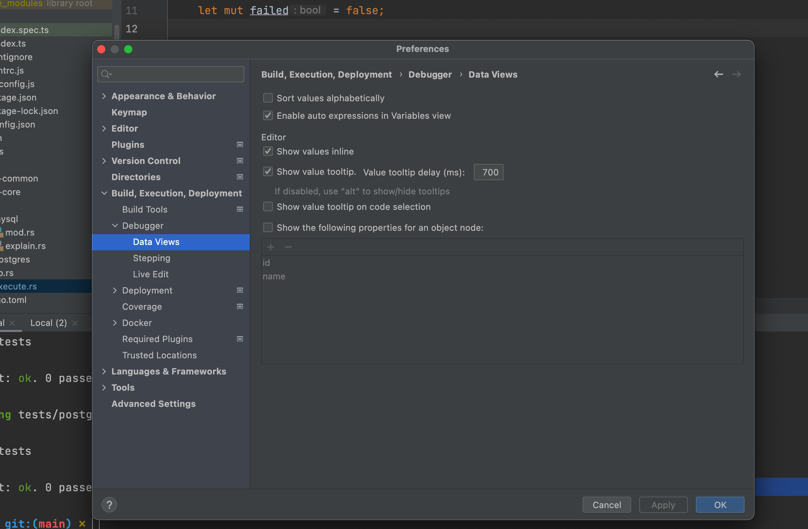Click the Data Views breadcrumb label
This screenshot has height=529, width=808.
pos(493,74)
